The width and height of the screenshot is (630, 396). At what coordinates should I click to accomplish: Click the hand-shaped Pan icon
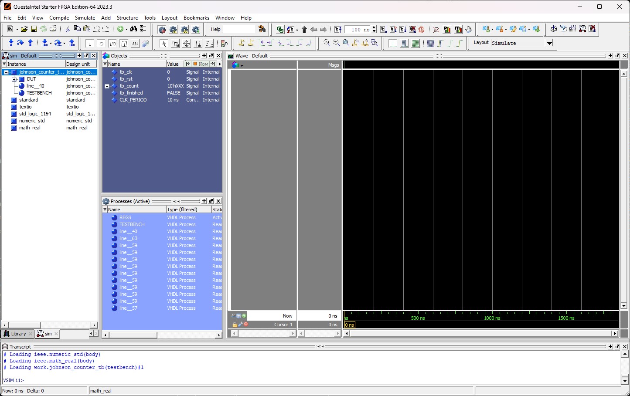(468, 30)
